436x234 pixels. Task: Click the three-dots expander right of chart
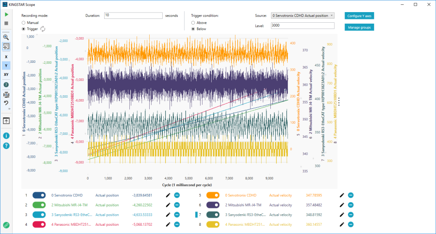pyautogui.click(x=339, y=102)
